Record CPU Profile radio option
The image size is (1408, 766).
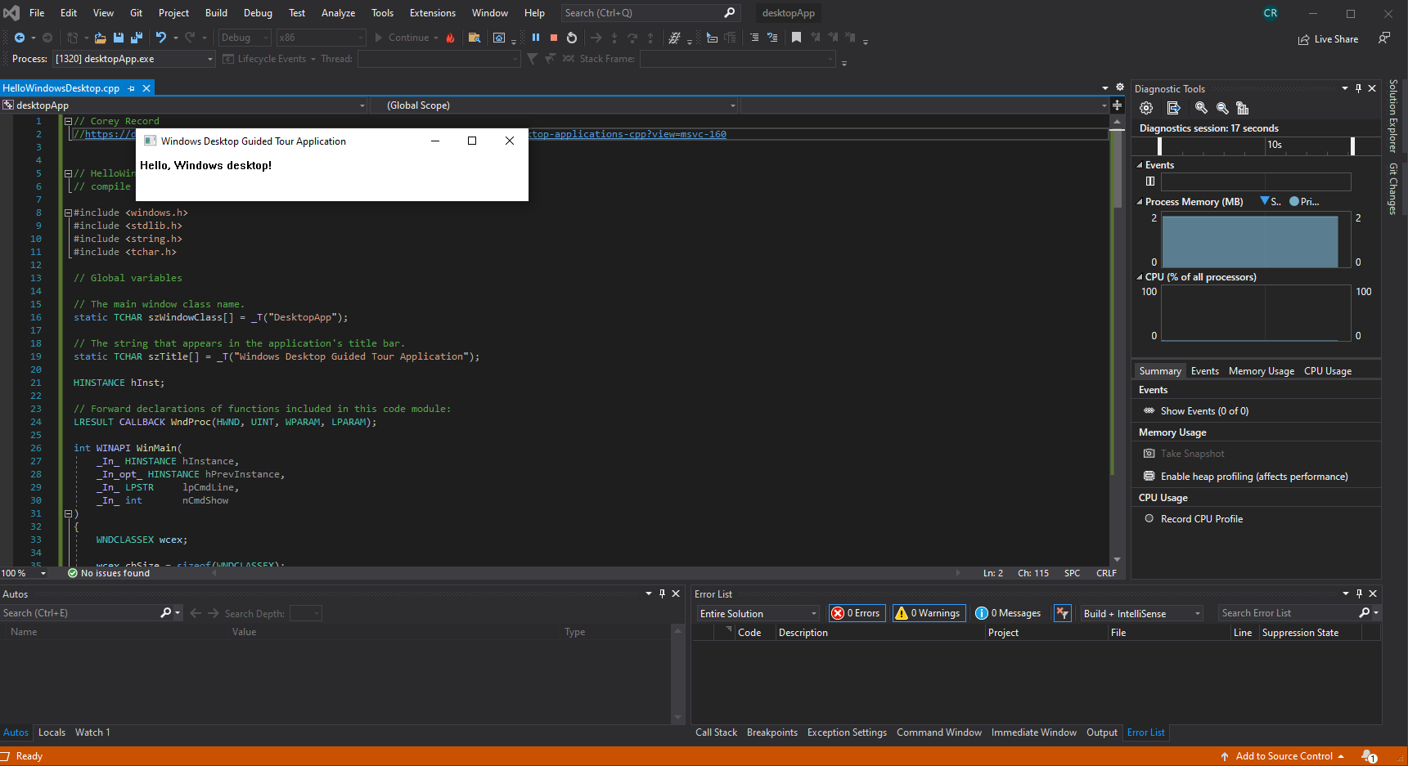point(1194,519)
